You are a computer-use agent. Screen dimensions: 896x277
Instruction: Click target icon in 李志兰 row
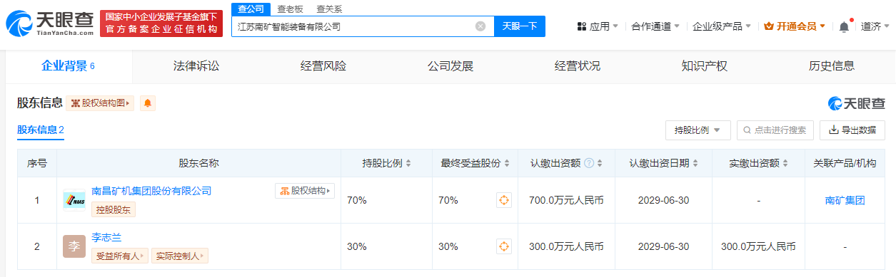[504, 246]
